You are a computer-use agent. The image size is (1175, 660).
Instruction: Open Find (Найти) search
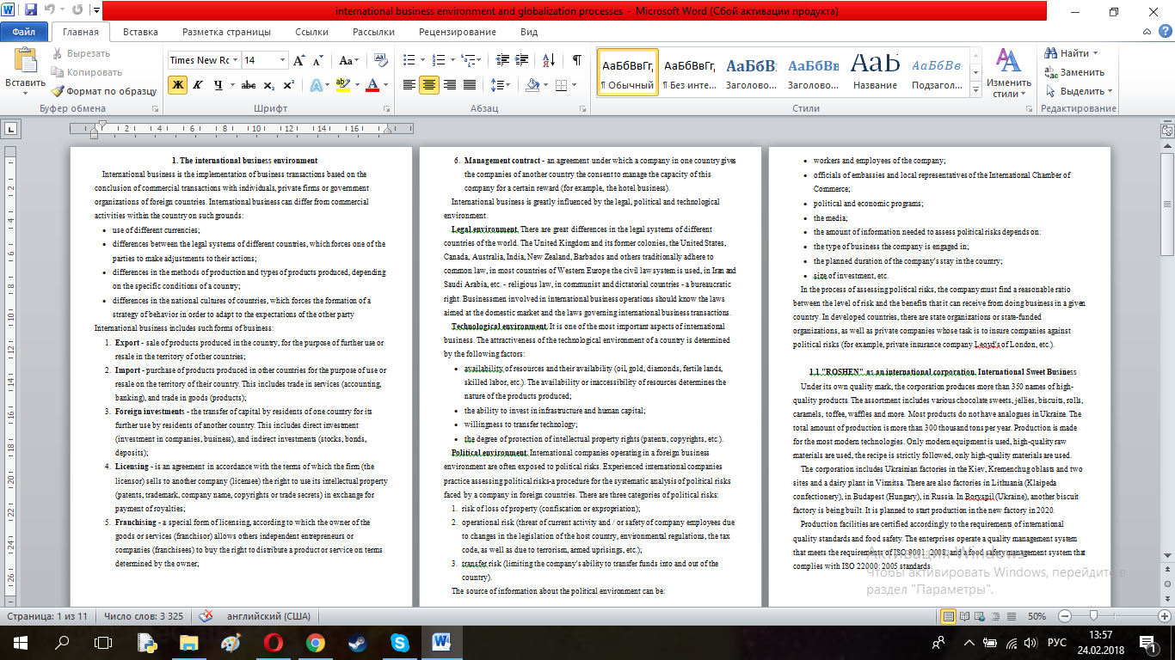click(1069, 53)
